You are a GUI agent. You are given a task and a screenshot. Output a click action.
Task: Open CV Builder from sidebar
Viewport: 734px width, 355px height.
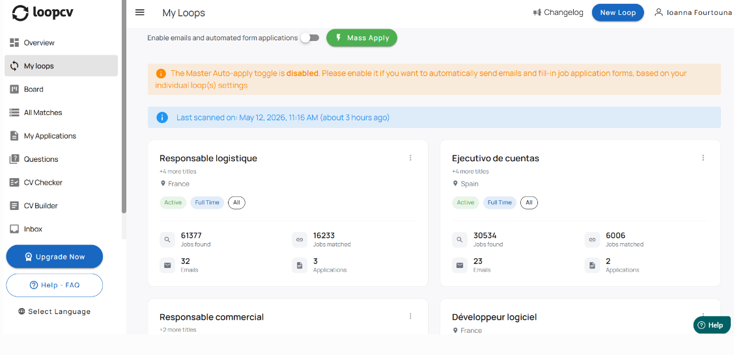(61, 205)
